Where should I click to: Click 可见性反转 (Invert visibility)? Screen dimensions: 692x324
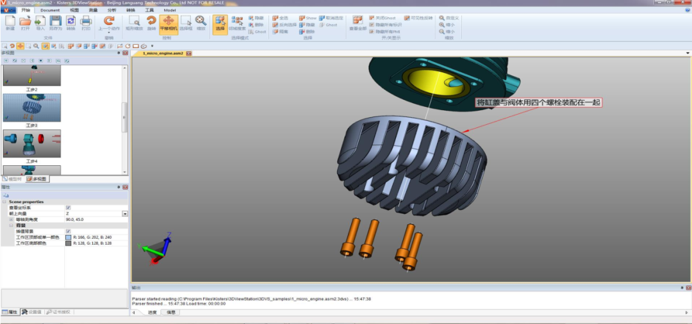418,18
